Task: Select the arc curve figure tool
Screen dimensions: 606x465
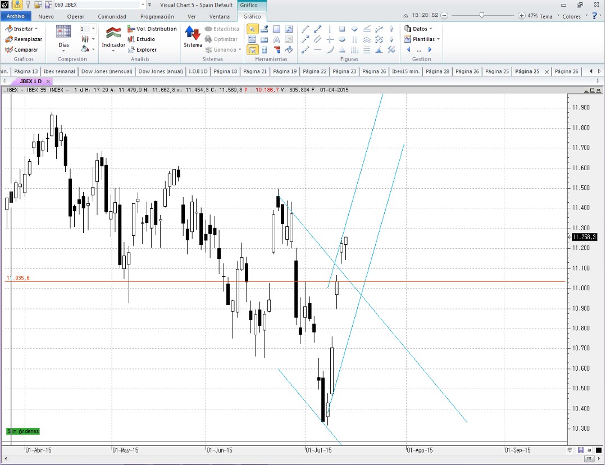Action: (x=330, y=50)
